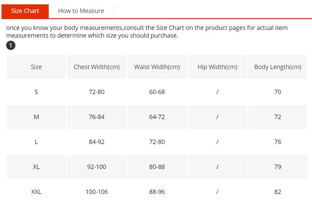Image resolution: width=312 pixels, height=201 pixels.
Task: Click the black number 1 badge
Action: tap(11, 45)
